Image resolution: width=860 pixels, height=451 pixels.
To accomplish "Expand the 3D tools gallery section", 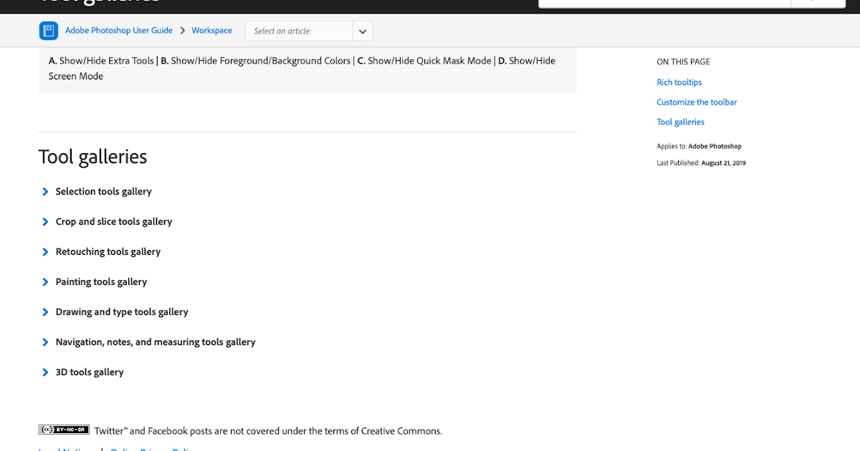I will [90, 372].
